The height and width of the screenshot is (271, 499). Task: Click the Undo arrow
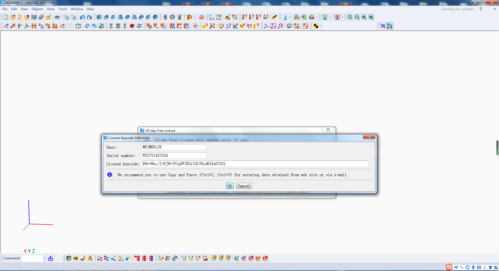pyautogui.click(x=82, y=17)
